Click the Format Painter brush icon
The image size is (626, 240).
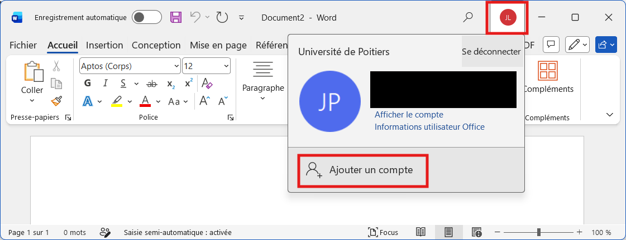pyautogui.click(x=56, y=101)
